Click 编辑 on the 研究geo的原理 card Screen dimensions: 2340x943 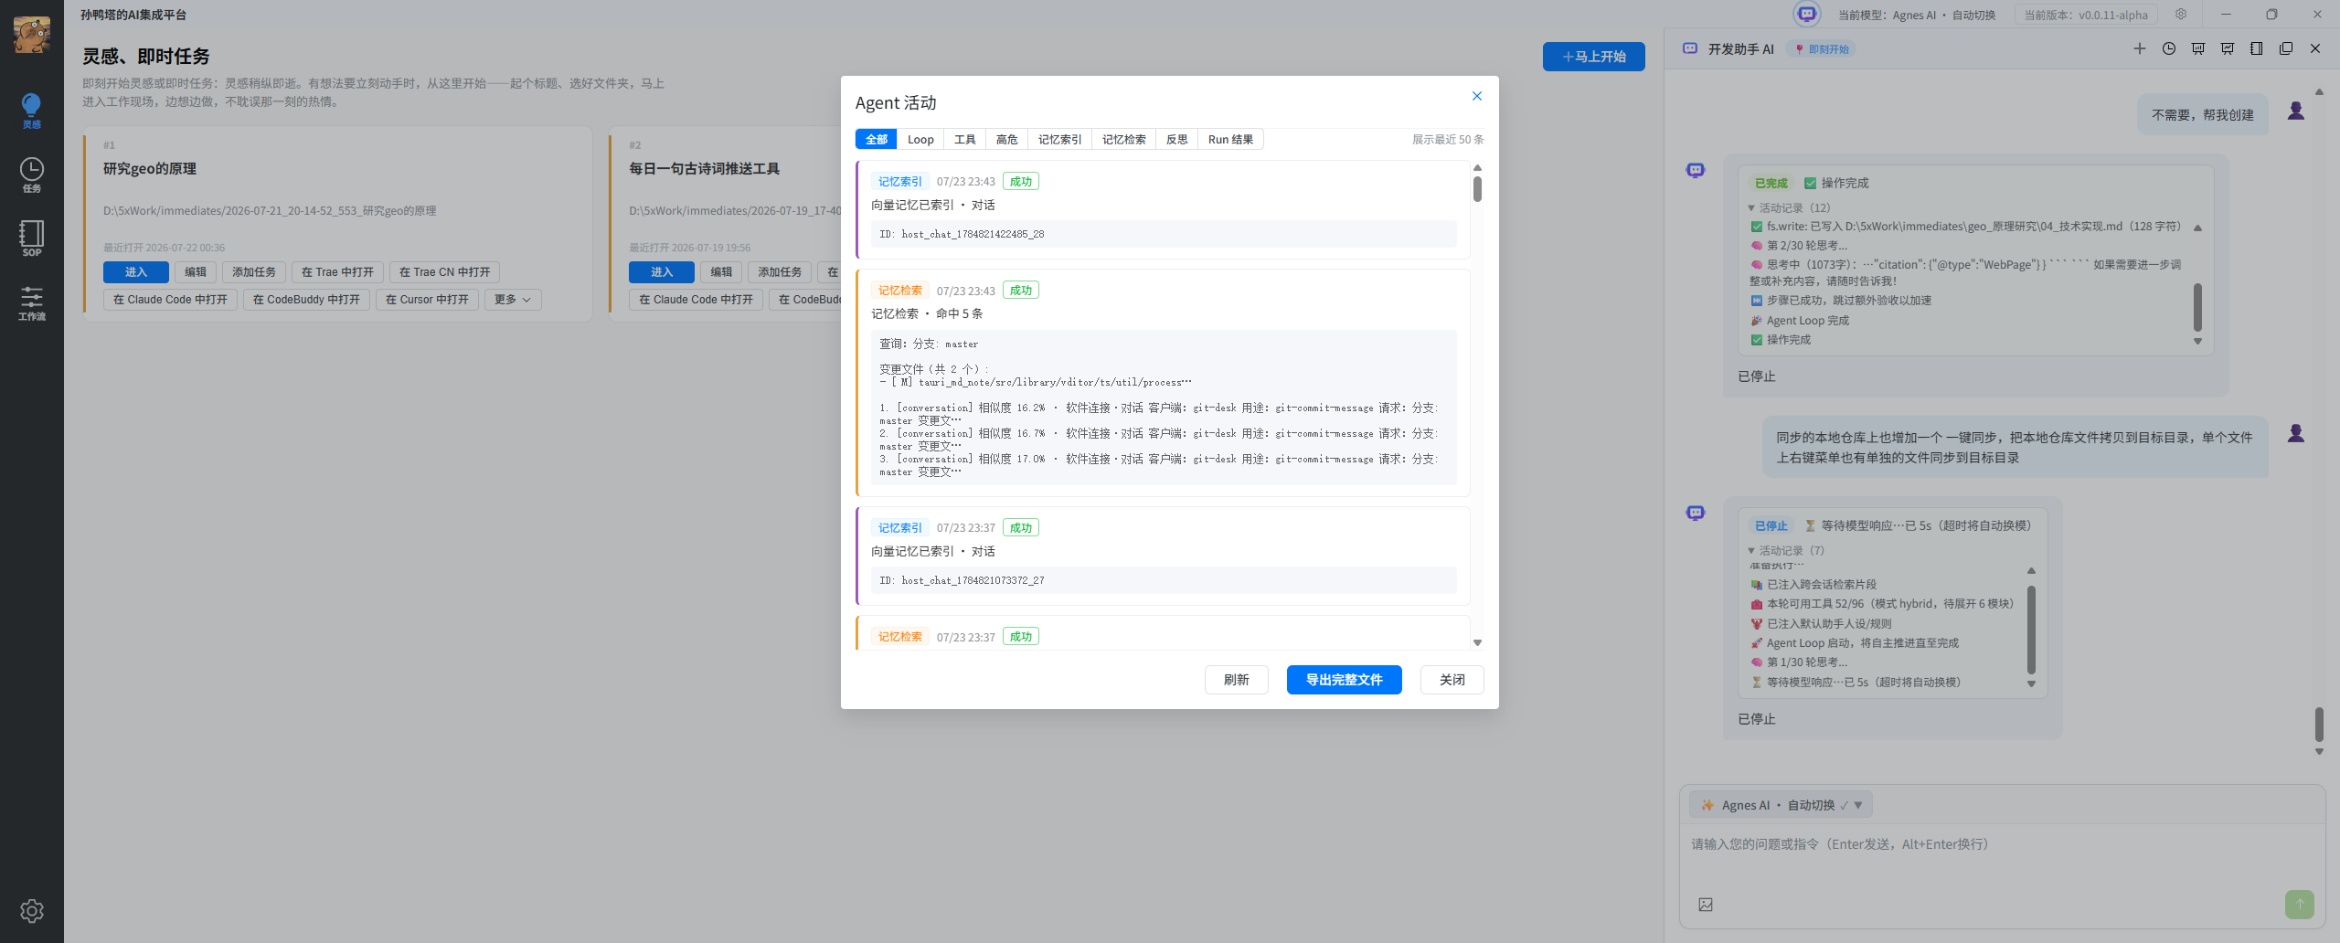(x=196, y=272)
